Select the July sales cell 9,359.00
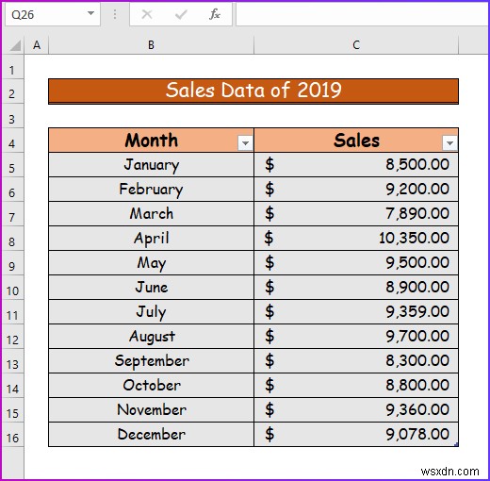 (x=356, y=312)
